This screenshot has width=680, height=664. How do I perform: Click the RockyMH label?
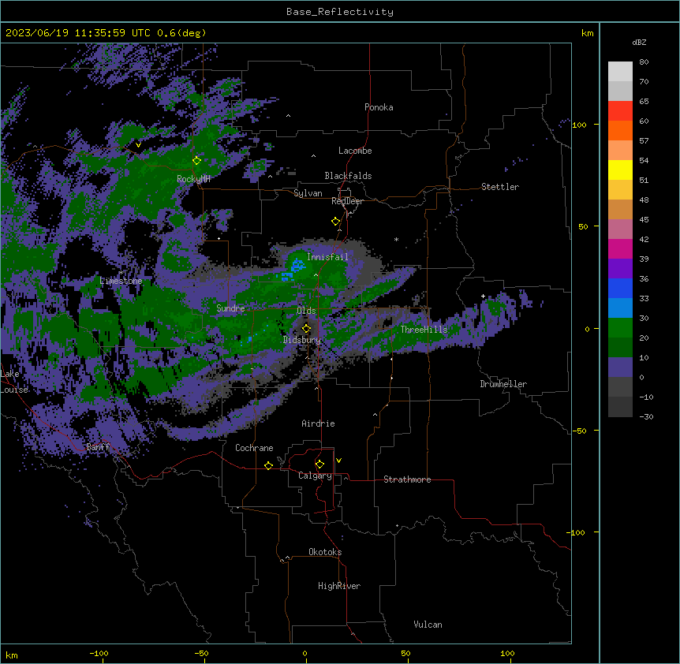pos(193,179)
